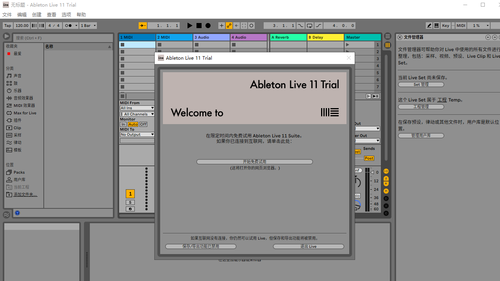Click the Set 管理 button

(421, 84)
